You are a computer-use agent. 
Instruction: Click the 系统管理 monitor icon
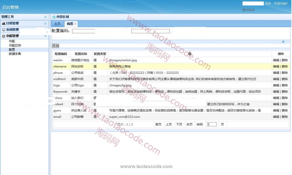pos(4,30)
